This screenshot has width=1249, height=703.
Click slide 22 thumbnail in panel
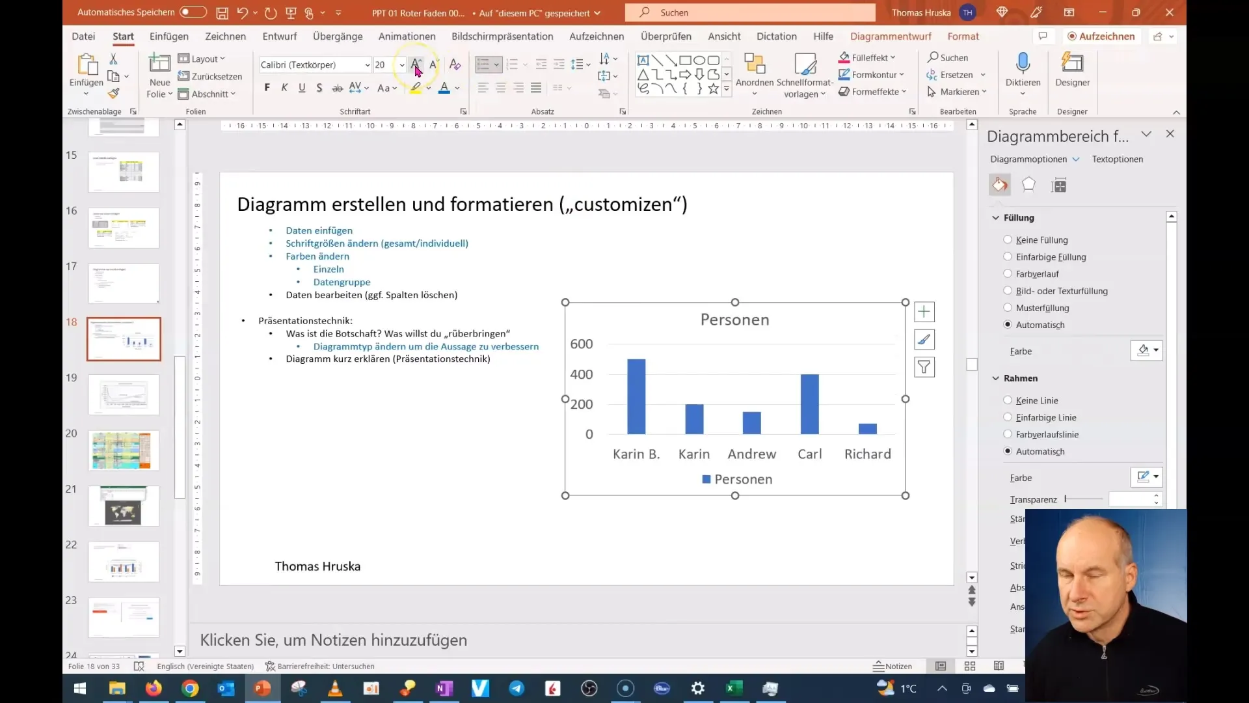[124, 561]
